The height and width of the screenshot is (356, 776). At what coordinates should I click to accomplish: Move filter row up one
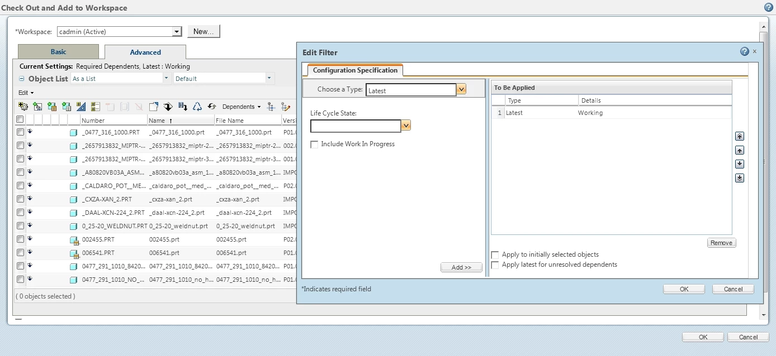(x=740, y=150)
